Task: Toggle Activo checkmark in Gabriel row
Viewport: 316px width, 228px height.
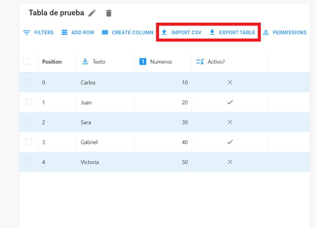Action: pyautogui.click(x=230, y=142)
